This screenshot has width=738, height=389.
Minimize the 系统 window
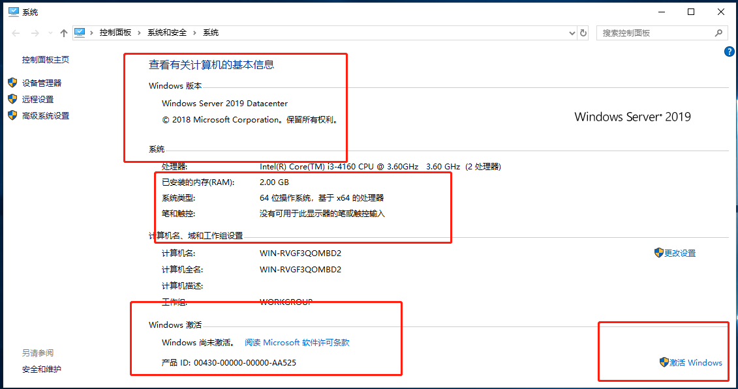(661, 12)
